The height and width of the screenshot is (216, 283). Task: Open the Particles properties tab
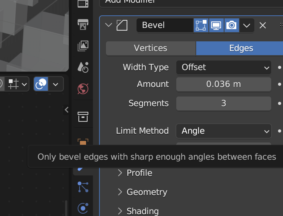(83, 187)
